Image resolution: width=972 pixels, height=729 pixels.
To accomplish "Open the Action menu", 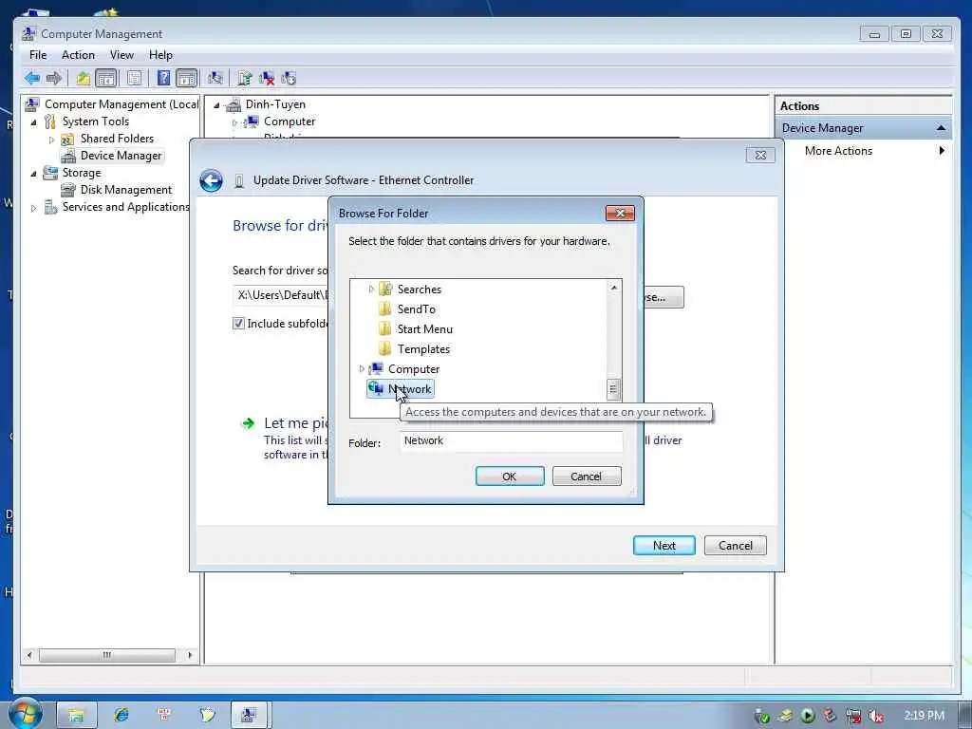I will 78,55.
